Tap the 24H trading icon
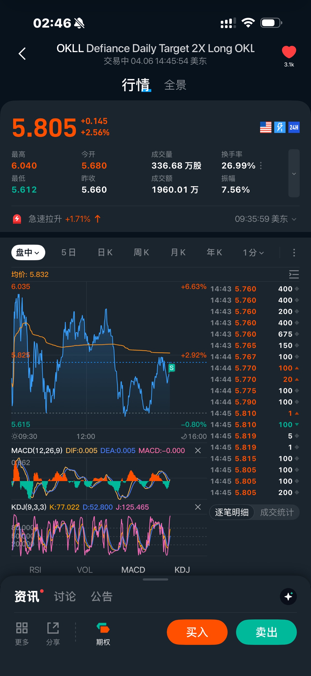The height and width of the screenshot is (676, 311). pos(294,127)
